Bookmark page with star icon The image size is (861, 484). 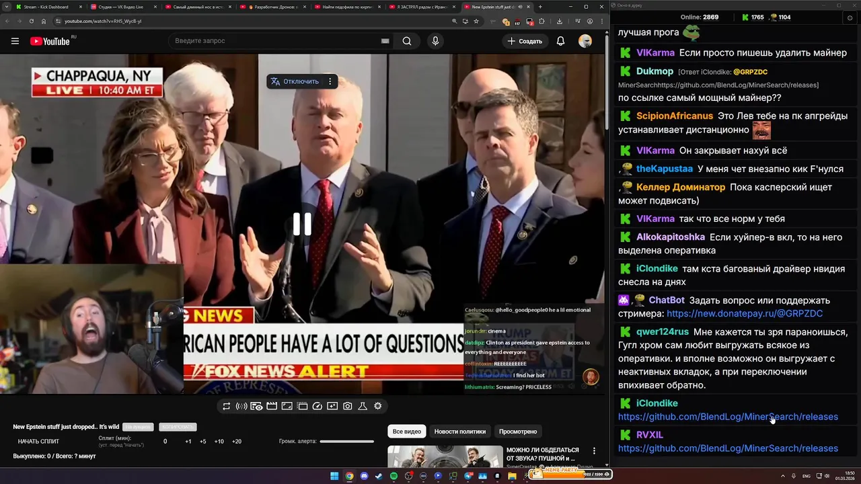coord(476,21)
